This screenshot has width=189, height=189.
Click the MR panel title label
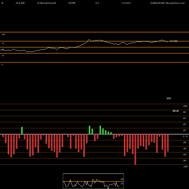tap(169, 98)
